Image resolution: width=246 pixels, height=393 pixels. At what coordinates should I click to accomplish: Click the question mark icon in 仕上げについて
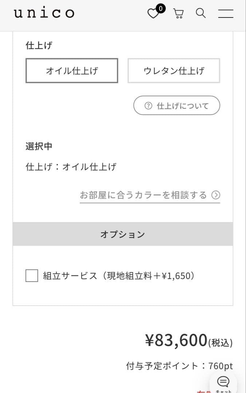[x=148, y=106]
